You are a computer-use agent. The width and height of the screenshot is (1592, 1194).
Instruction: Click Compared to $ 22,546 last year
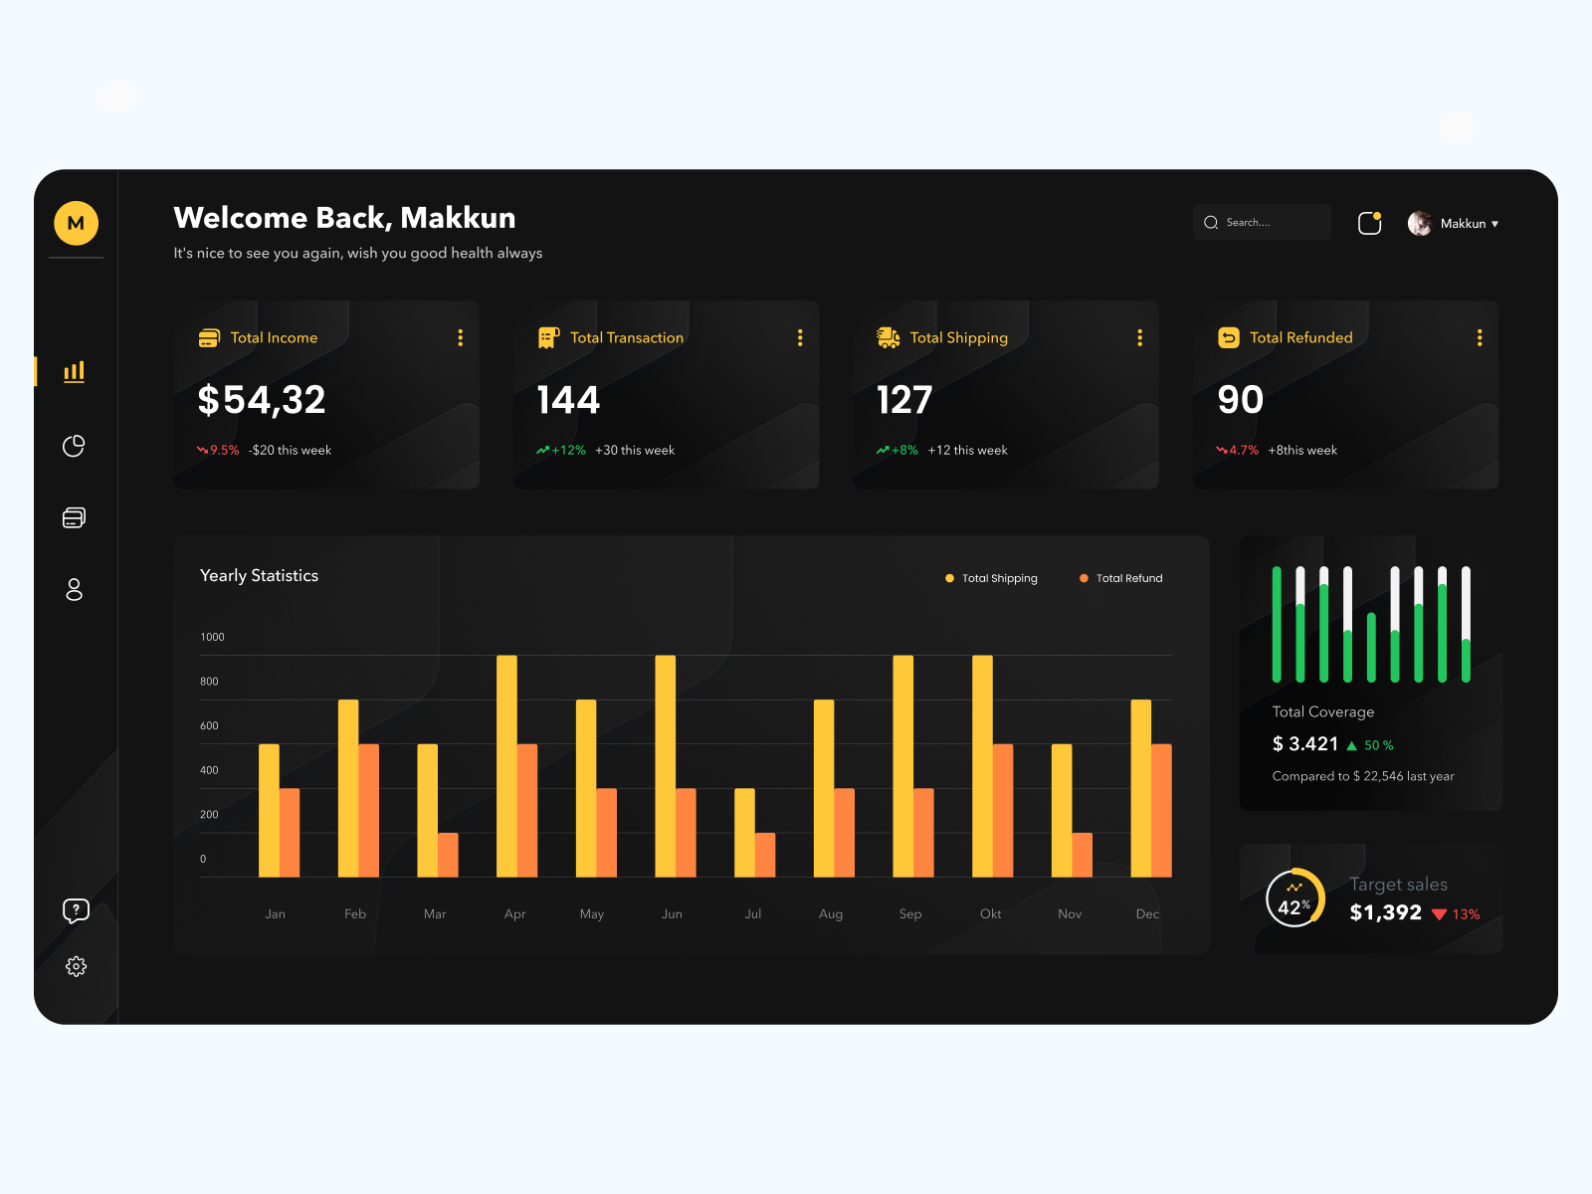(1363, 776)
